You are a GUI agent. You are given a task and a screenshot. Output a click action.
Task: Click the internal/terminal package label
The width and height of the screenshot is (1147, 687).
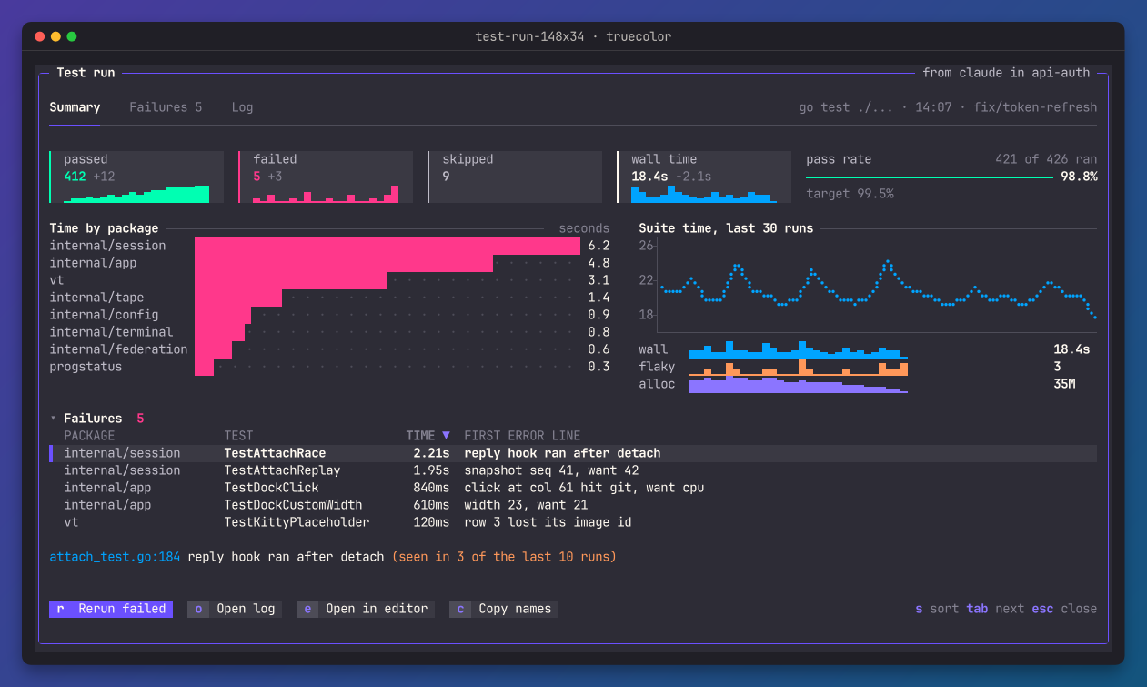(x=111, y=332)
